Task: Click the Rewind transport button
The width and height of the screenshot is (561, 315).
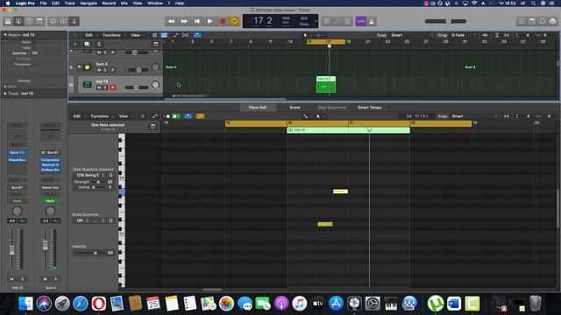Action: 171,21
